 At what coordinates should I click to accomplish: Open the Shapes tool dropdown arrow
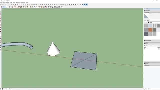coord(11,7)
